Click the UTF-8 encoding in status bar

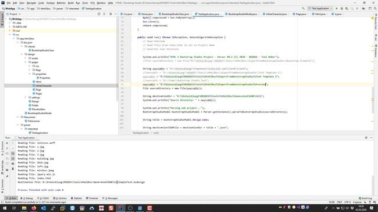tap(347, 202)
